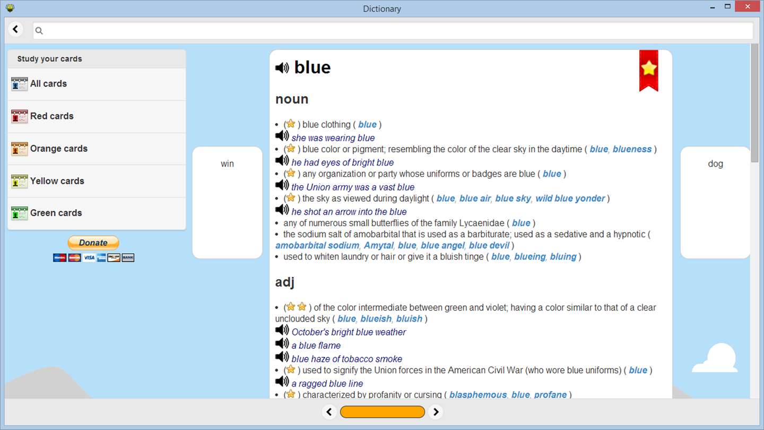Open Green cards
Viewport: 764px width, 430px height.
pyautogui.click(x=97, y=213)
